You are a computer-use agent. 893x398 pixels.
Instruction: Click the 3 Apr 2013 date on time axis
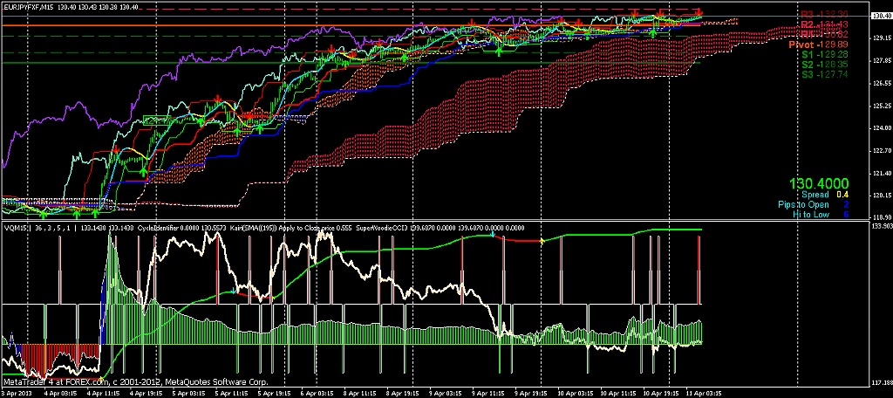pyautogui.click(x=17, y=393)
